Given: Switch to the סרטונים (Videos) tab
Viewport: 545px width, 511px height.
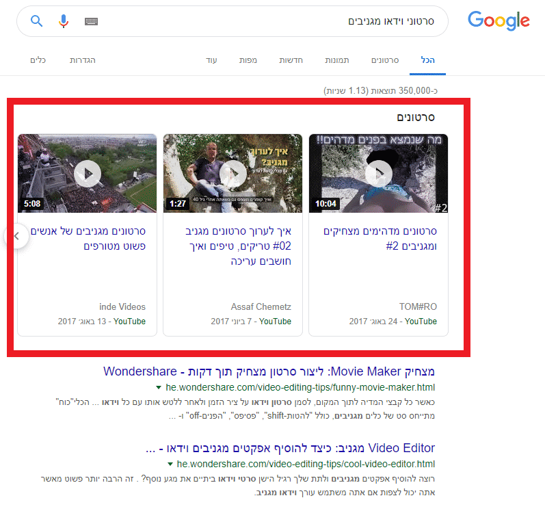Looking at the screenshot, I should 385,60.
